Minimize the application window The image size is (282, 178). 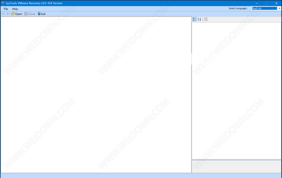[x=257, y=3]
